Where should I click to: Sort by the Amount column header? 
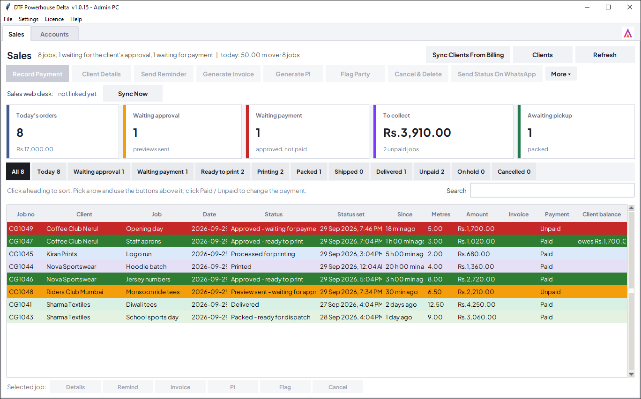(477, 214)
